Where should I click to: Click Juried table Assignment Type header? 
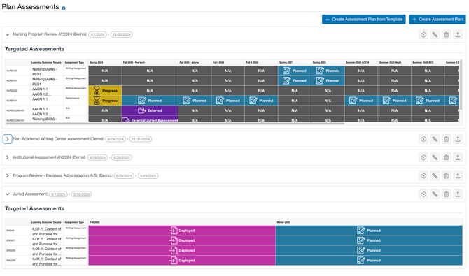tap(76, 222)
